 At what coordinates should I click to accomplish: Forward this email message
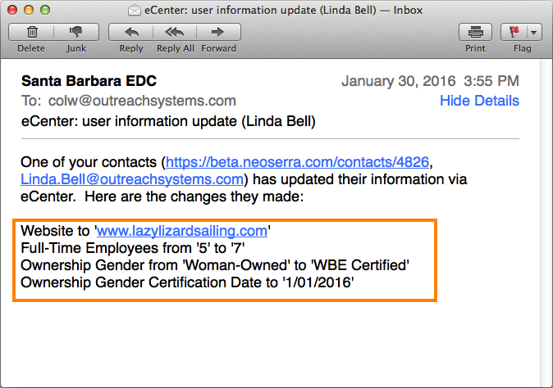218,33
